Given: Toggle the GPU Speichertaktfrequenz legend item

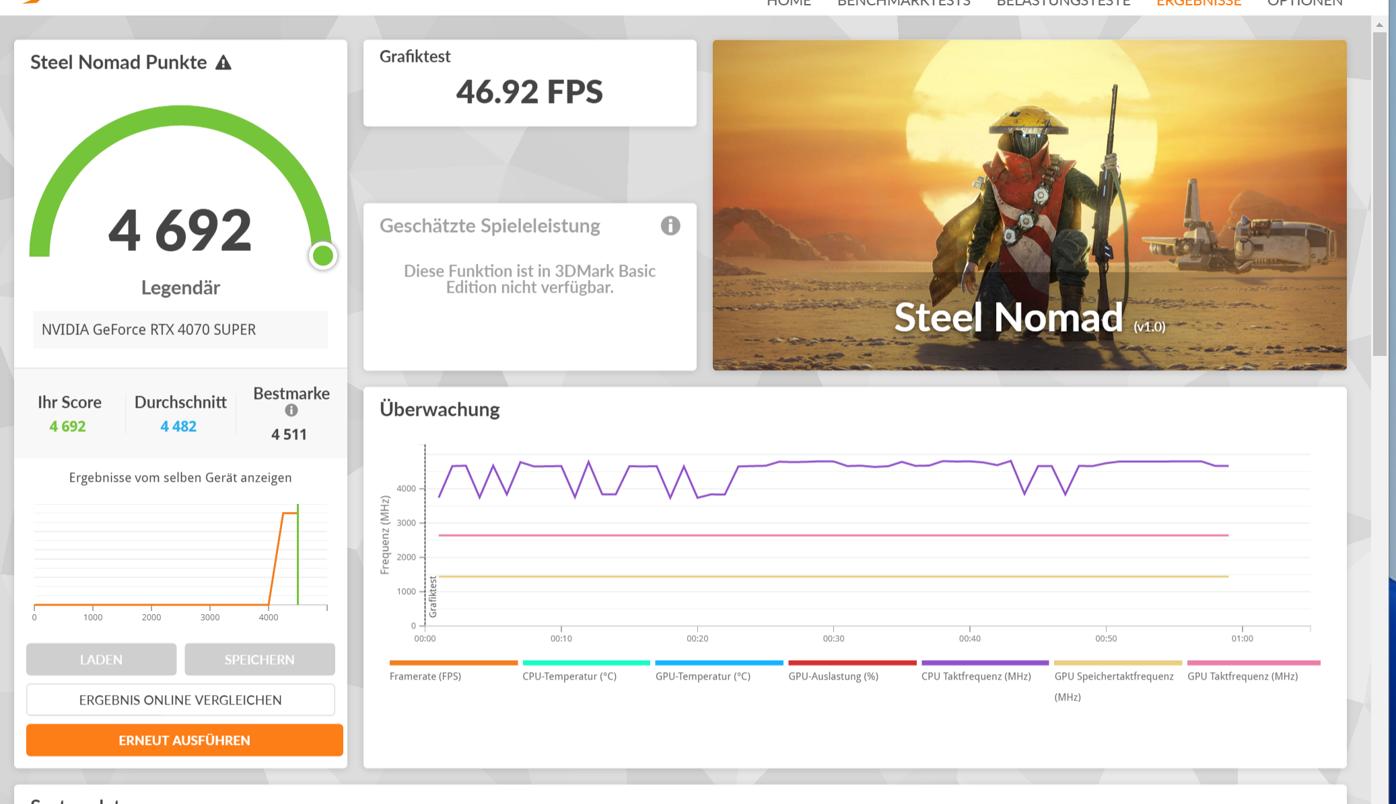Looking at the screenshot, I should (x=1113, y=676).
